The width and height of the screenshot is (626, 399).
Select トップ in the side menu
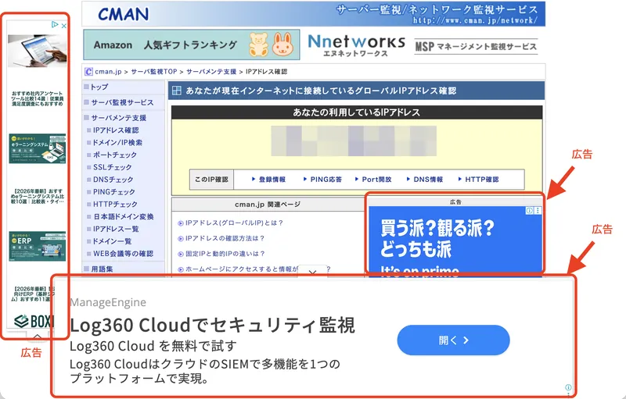click(x=99, y=87)
